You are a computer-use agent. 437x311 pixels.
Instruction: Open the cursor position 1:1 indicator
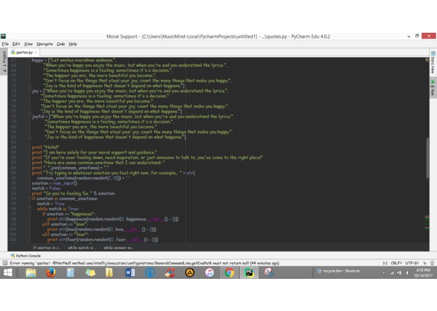click(x=385, y=263)
